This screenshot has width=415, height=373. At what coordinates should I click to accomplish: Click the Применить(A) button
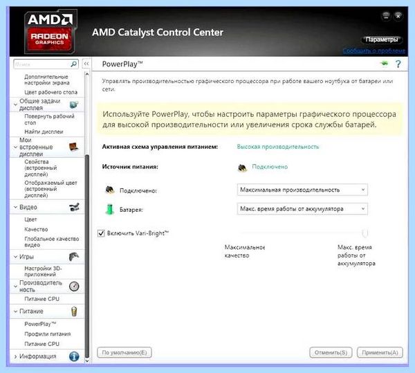click(x=380, y=353)
